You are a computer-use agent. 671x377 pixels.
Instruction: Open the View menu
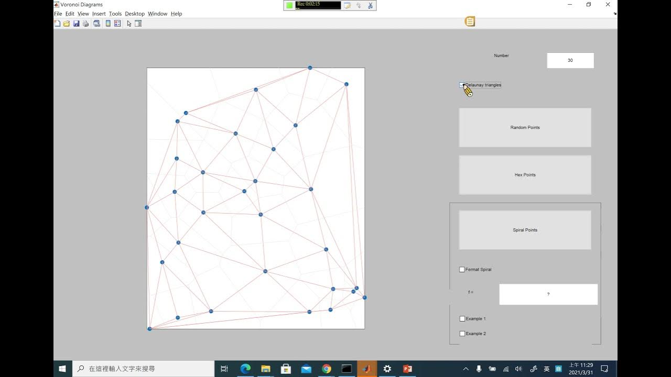83,14
